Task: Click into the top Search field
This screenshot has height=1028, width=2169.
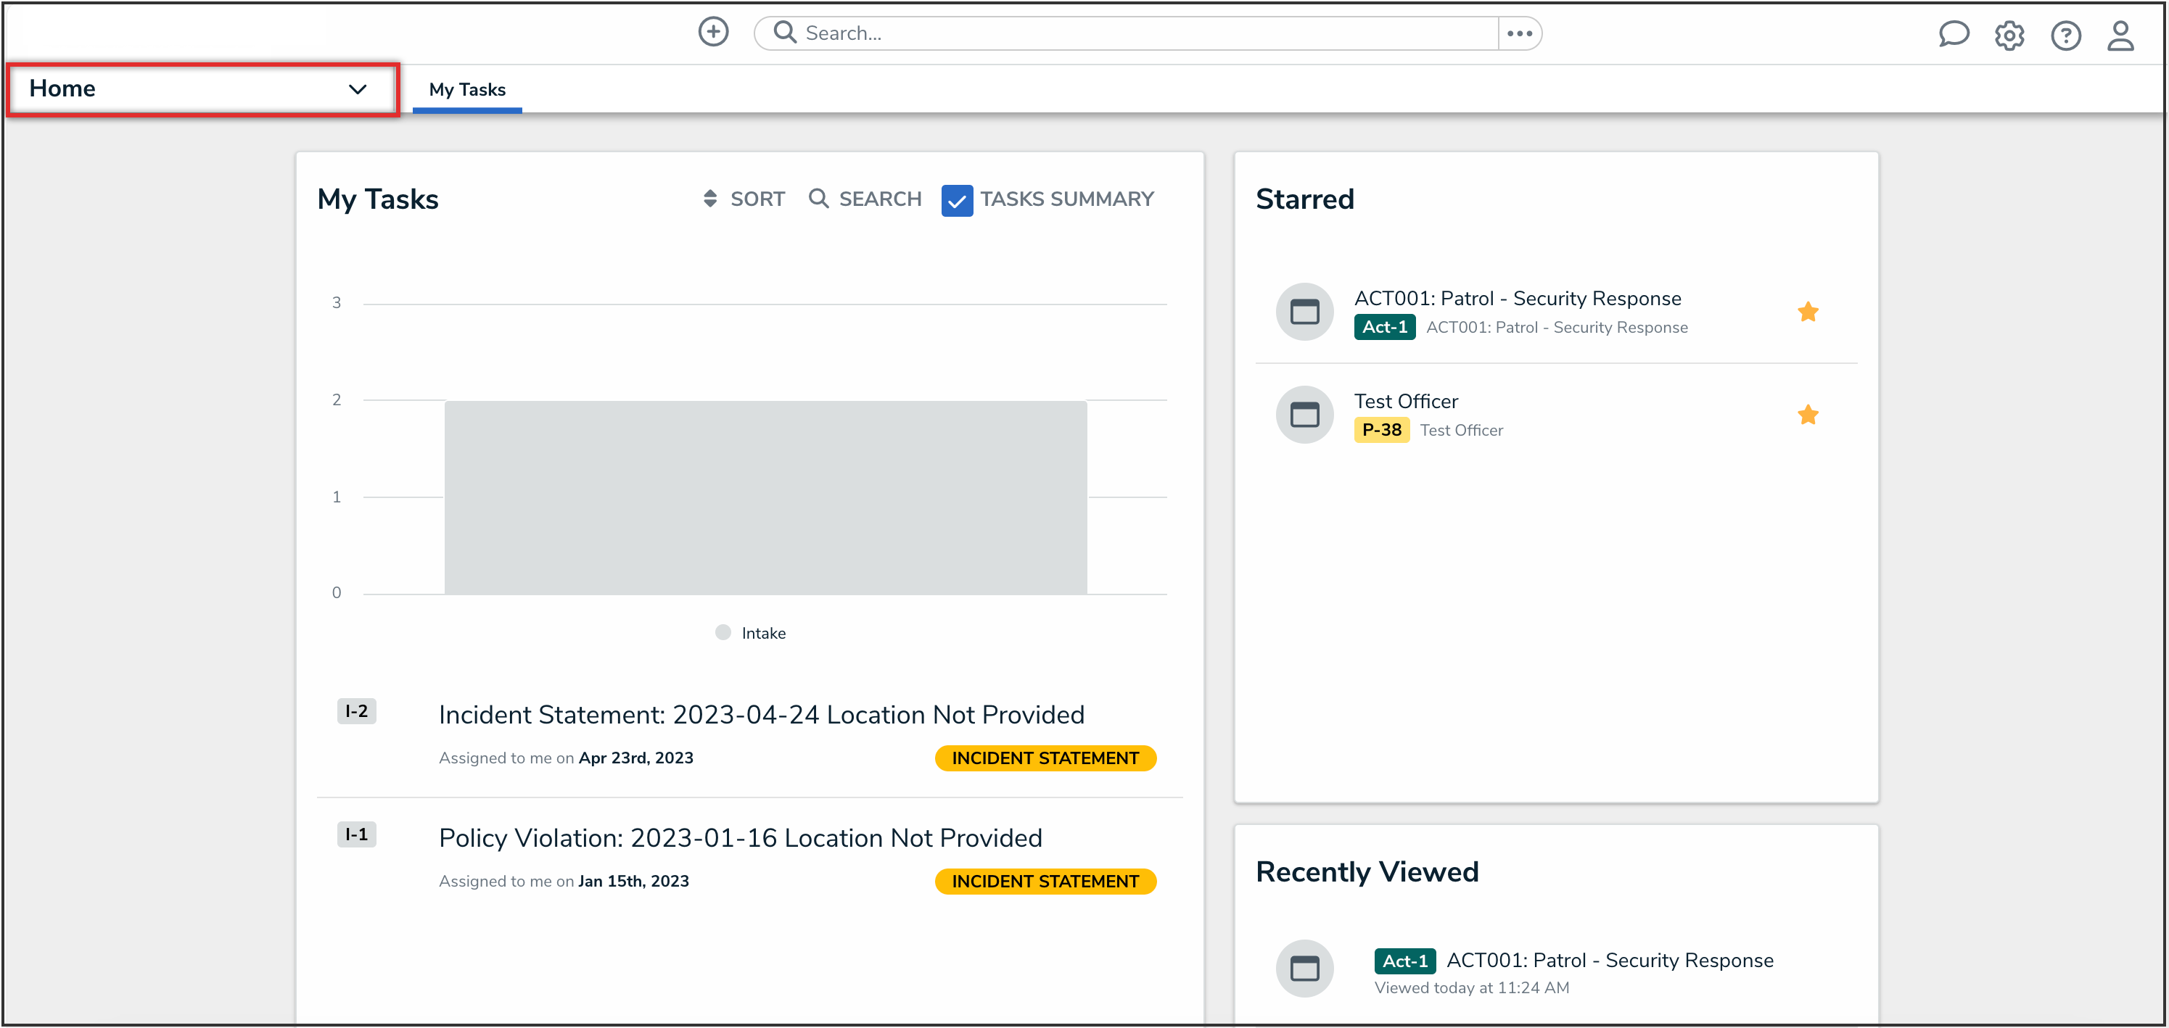Action: (x=1137, y=33)
